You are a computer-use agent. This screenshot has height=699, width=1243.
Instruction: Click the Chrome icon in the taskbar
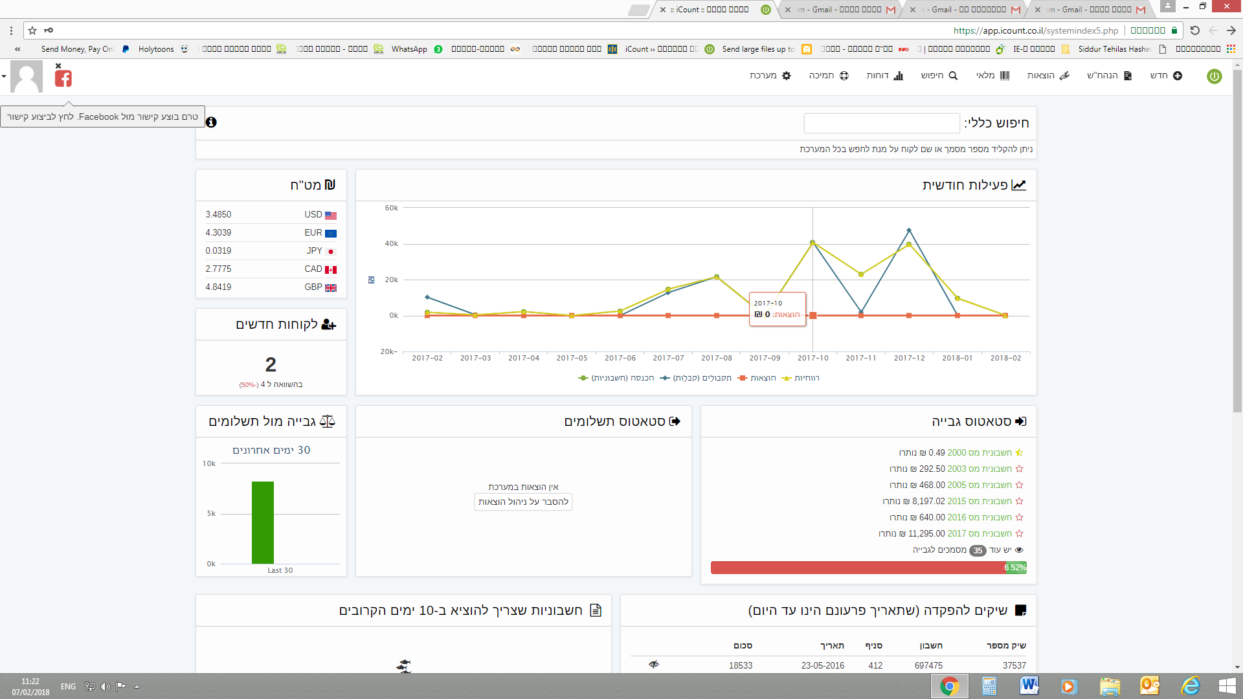coord(949,686)
